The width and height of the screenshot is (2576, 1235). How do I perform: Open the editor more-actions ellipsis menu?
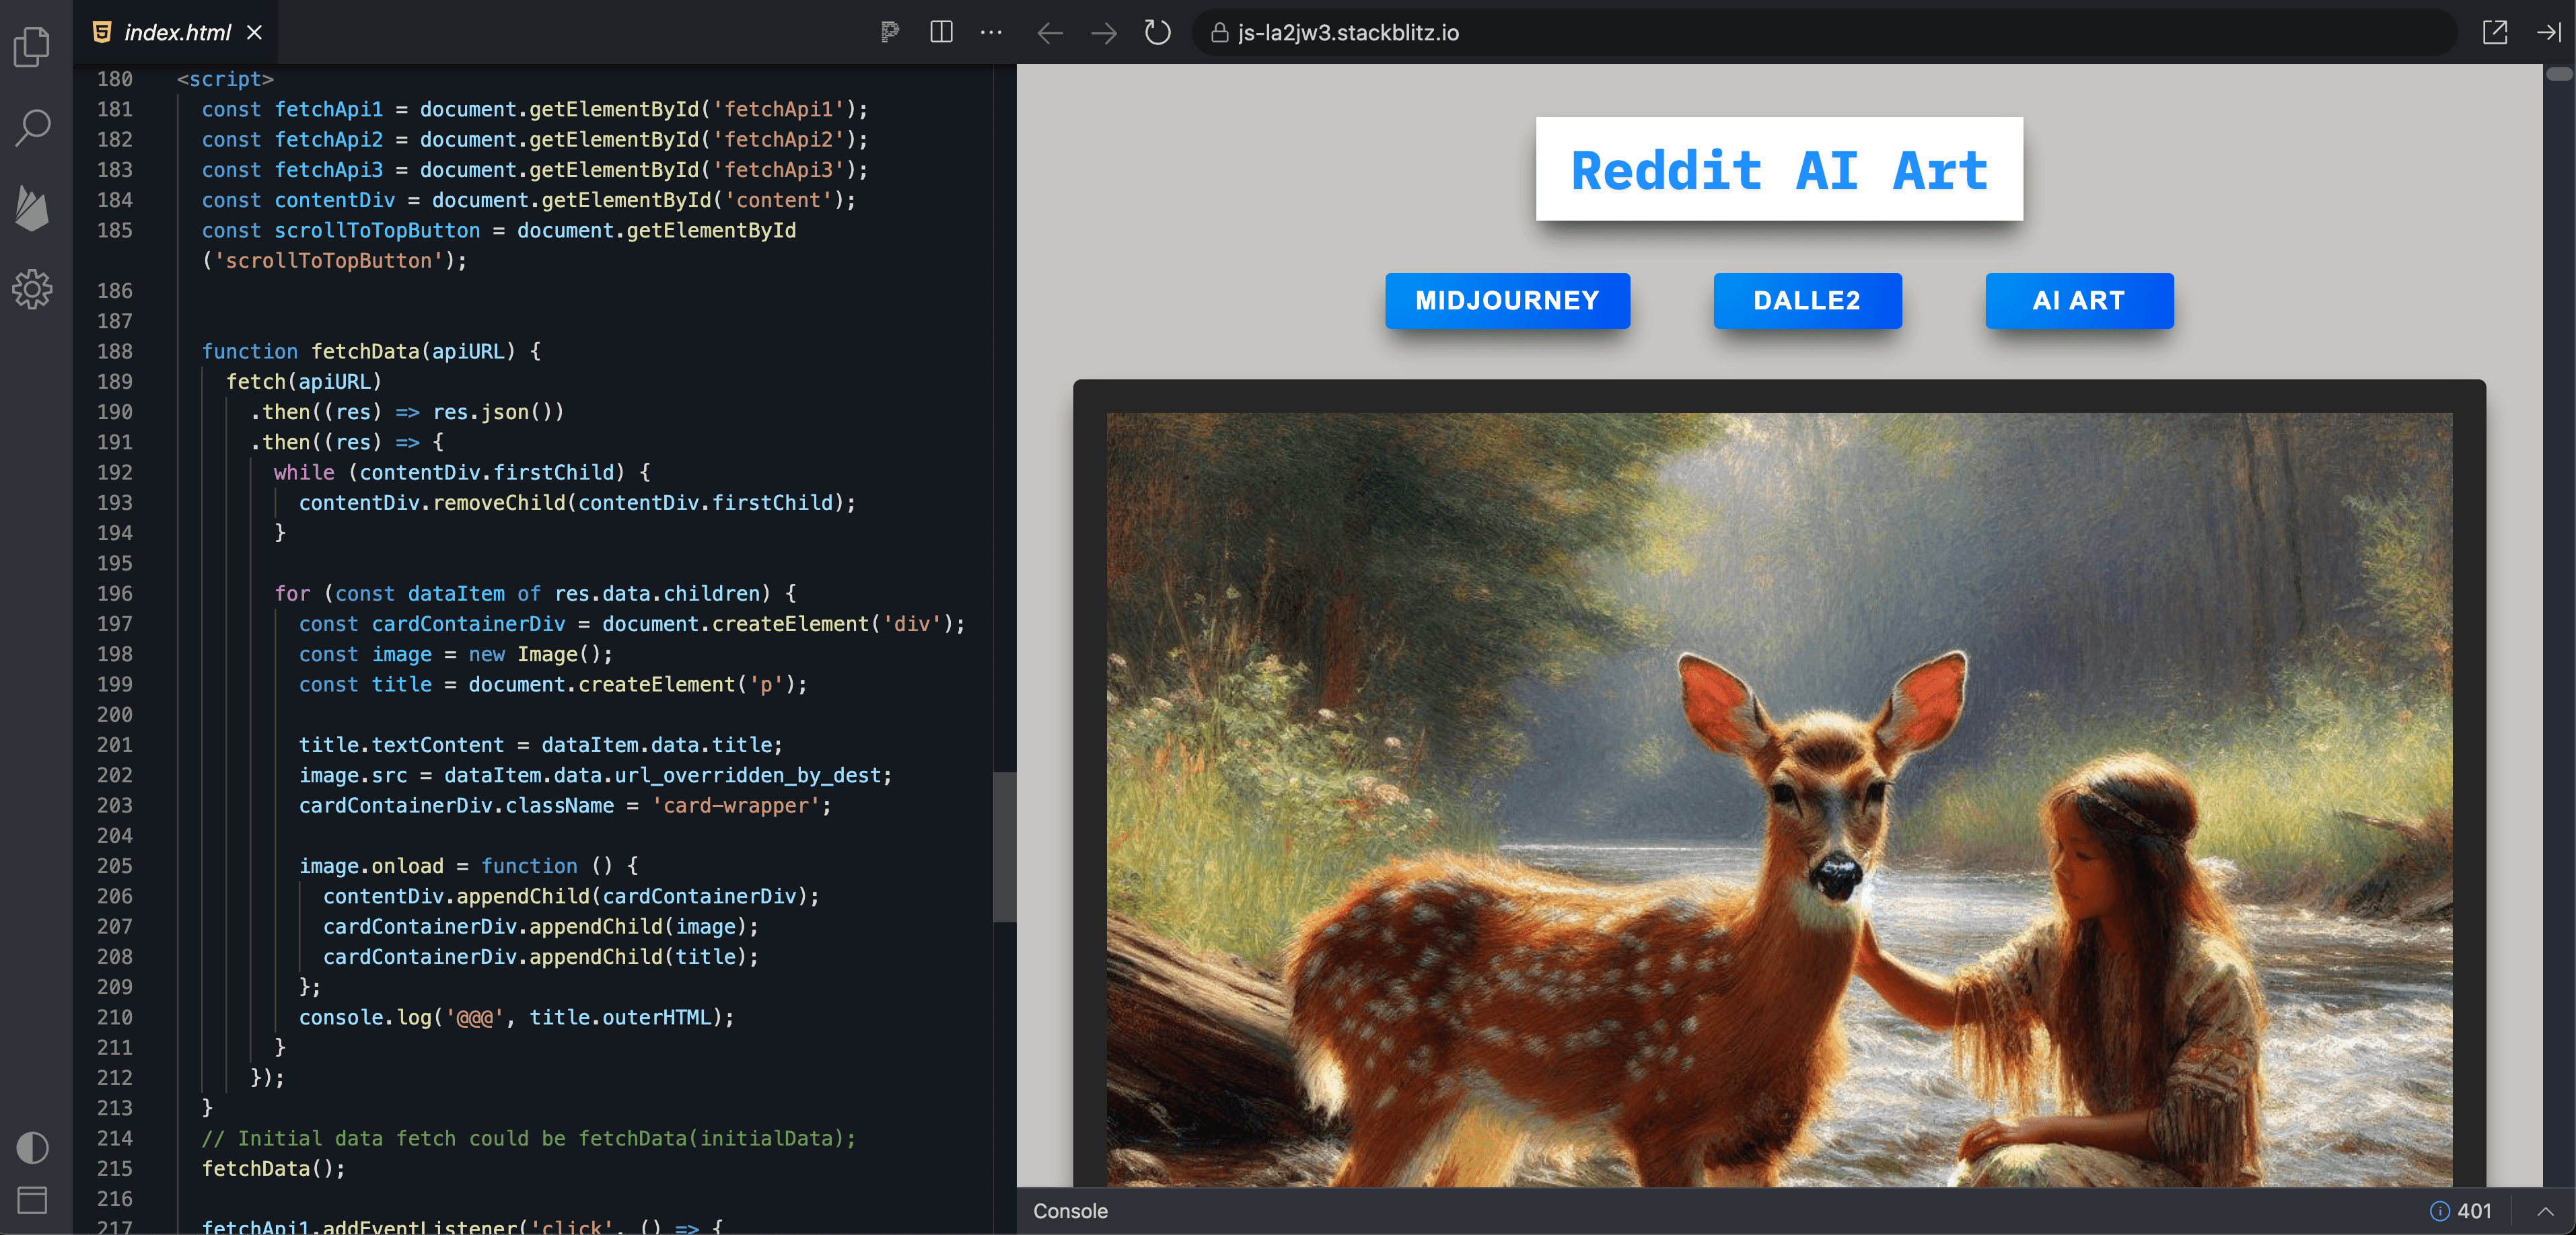(991, 32)
